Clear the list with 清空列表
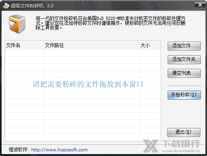Screen dimensions: 207x156 click(184, 73)
